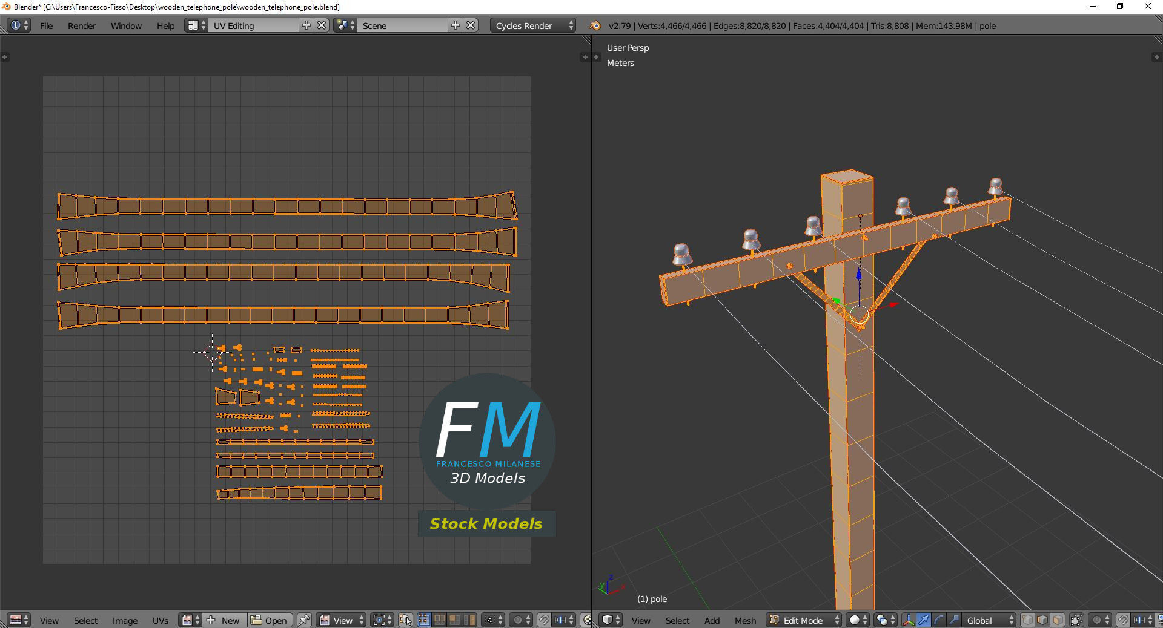
Task: Open UV sticky selection mode selector
Action: 492,620
